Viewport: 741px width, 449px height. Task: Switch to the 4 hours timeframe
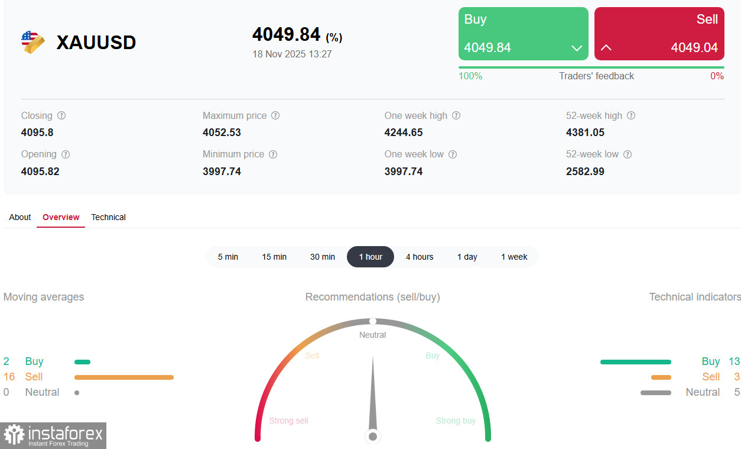pyautogui.click(x=420, y=257)
